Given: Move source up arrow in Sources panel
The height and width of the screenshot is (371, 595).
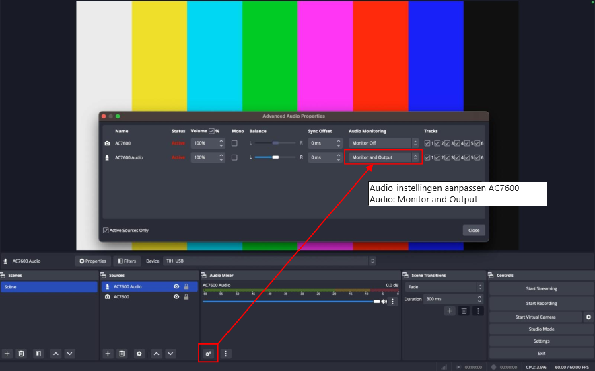Looking at the screenshot, I should click(157, 354).
